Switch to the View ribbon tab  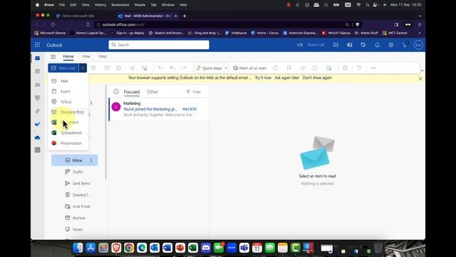(86, 56)
